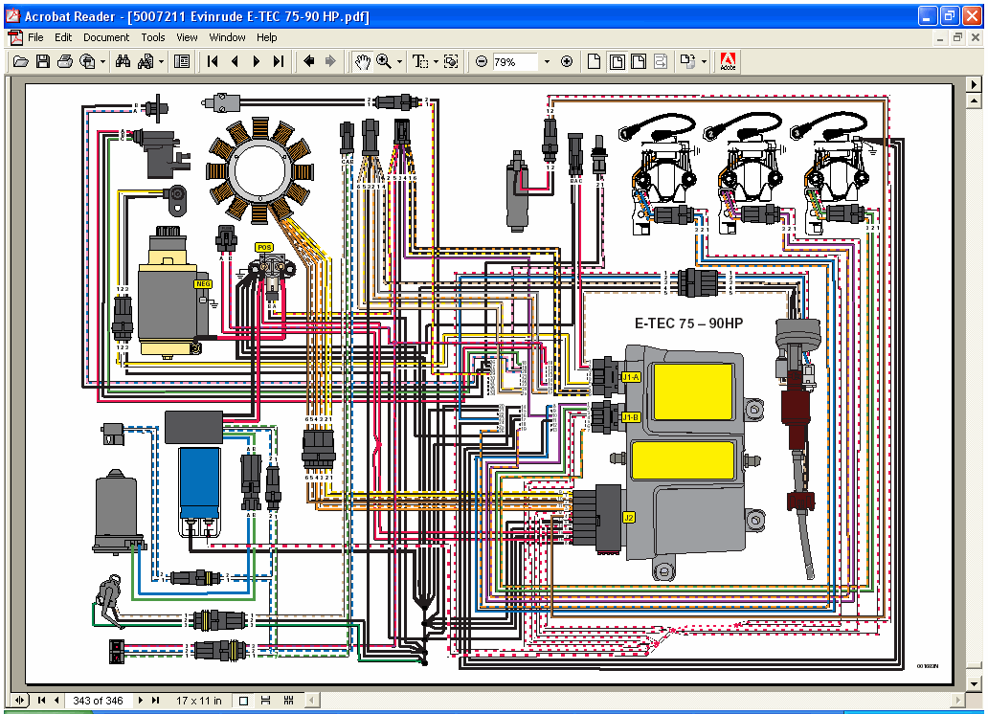Click the zoom in plus button
Viewport: 988px width, 714px height.
click(567, 62)
